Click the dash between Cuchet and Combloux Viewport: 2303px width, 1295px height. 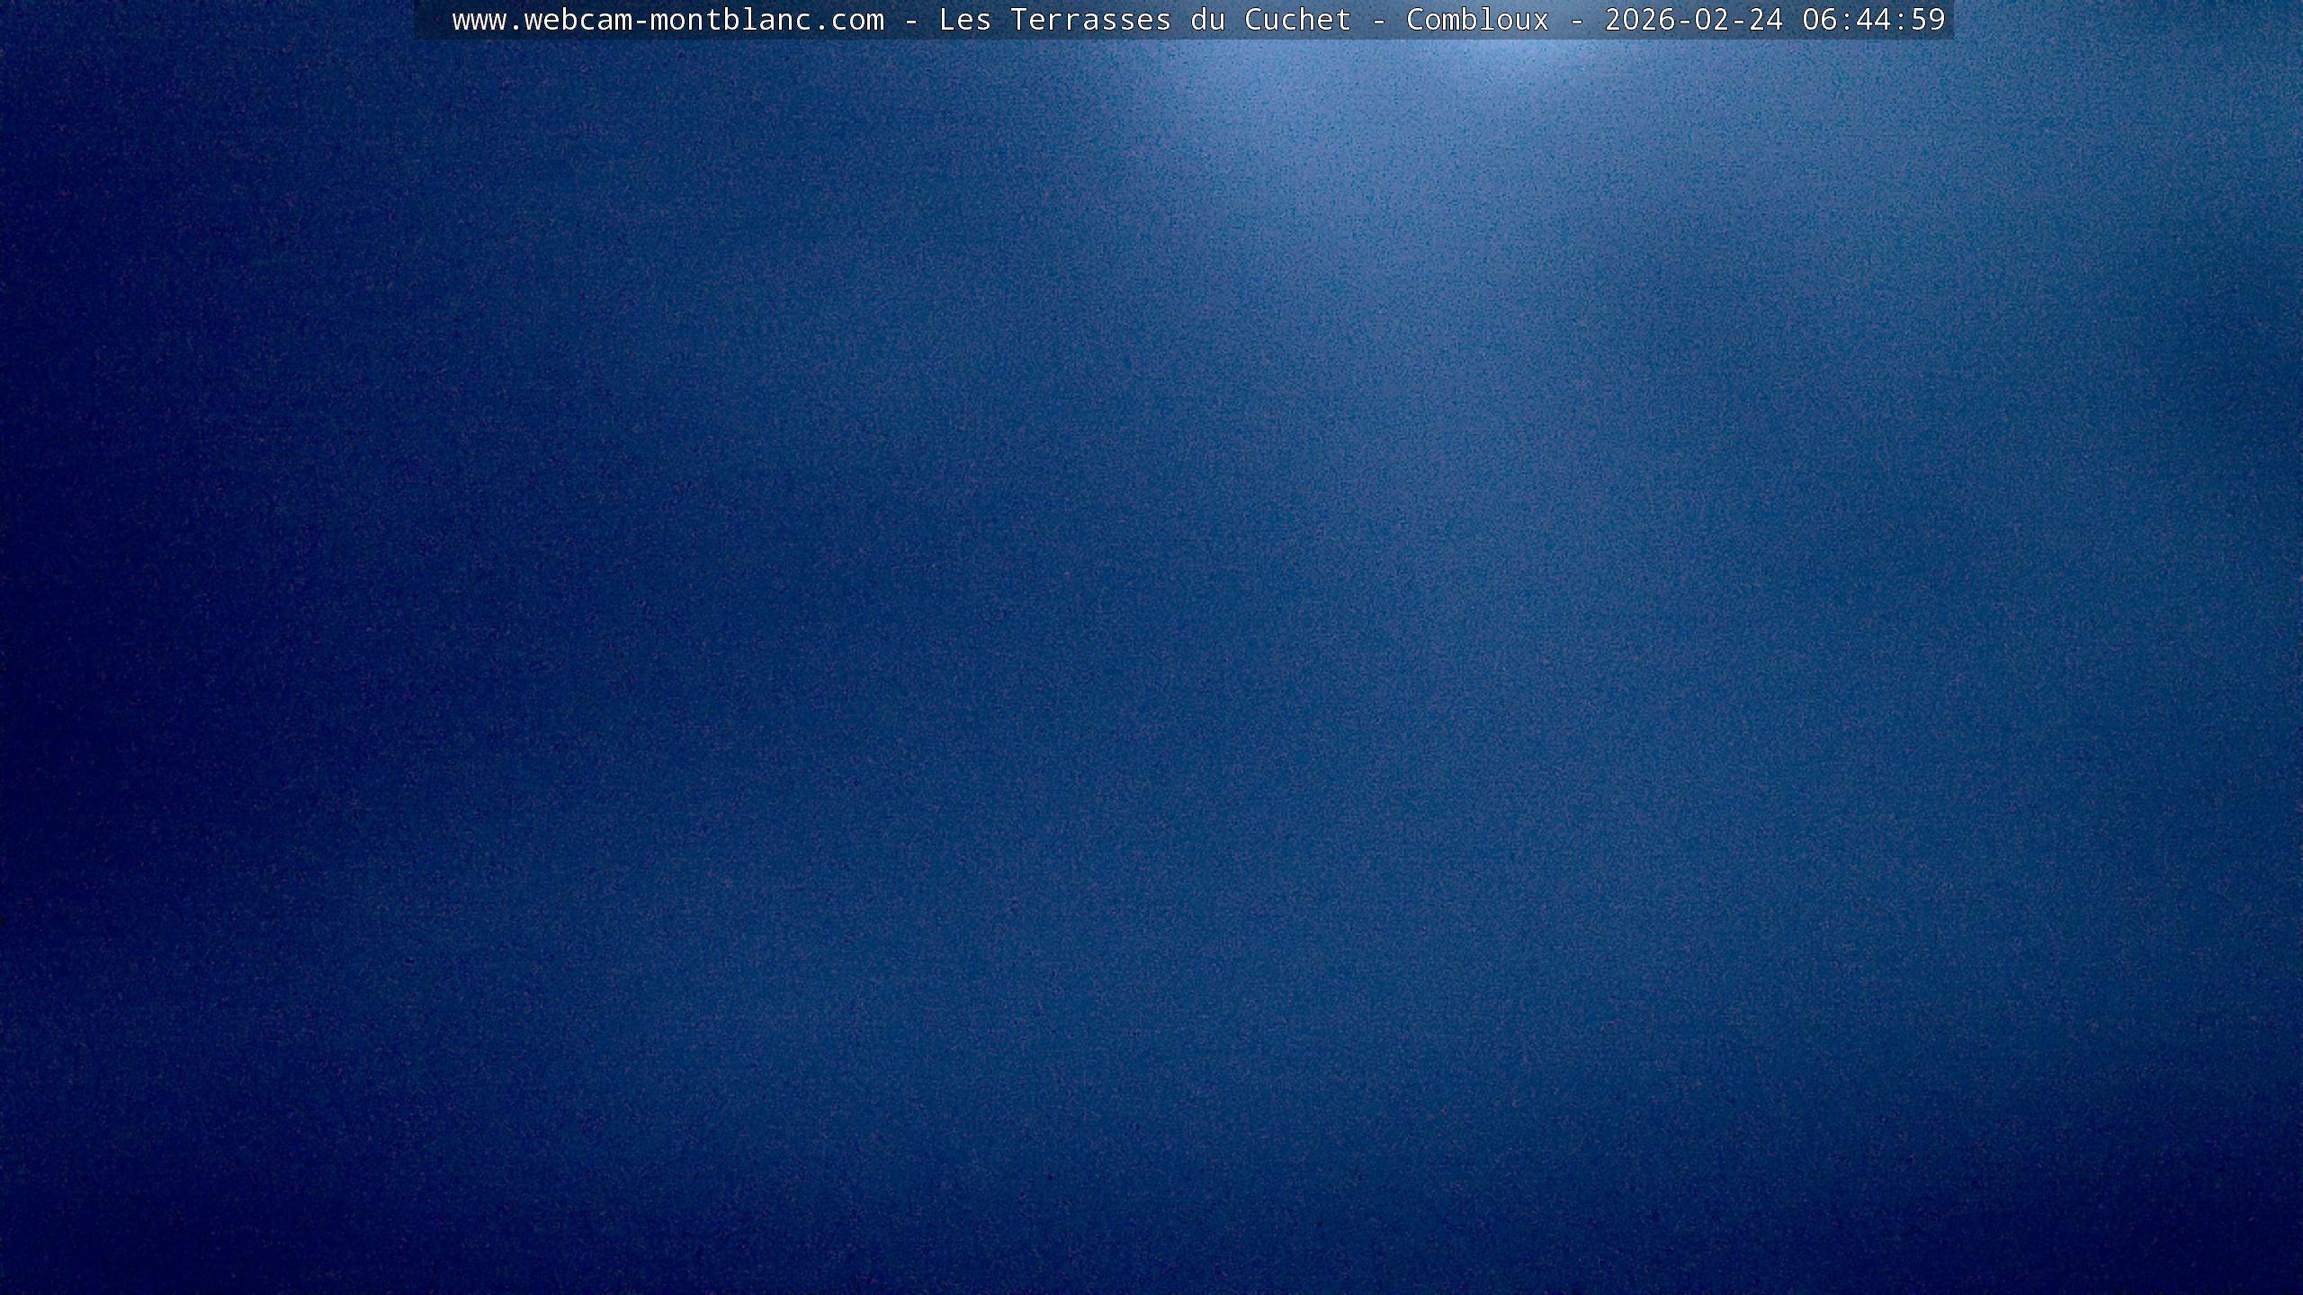coord(1378,20)
